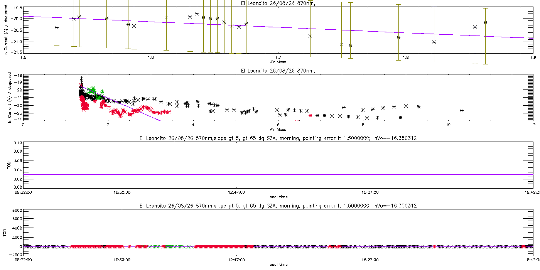The height and width of the screenshot is (270, 540).
Task: Click the 'Air Mass' label under the top plot
Action: coord(278,61)
